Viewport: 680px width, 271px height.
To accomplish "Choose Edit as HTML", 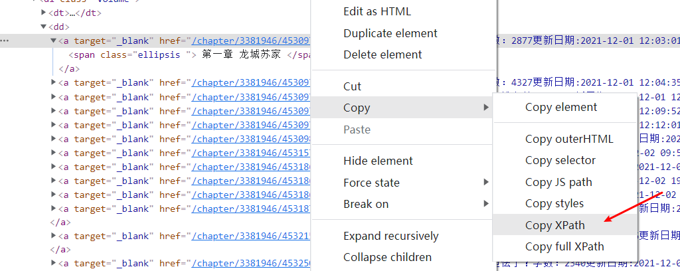I will point(377,11).
